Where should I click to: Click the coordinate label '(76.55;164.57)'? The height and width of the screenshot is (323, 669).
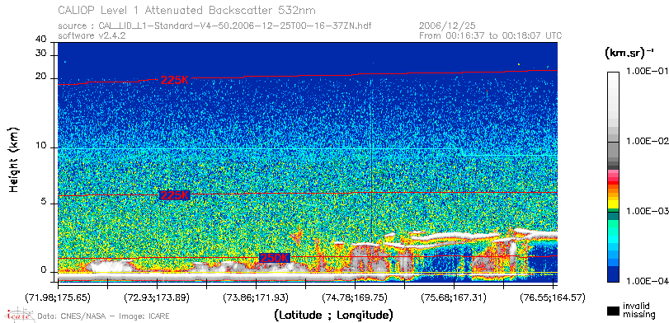click(x=553, y=297)
